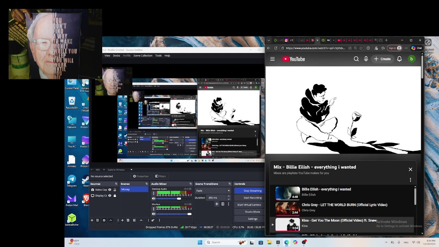Delete the selected scene with trash icon
The height and width of the screenshot is (247, 439).
(x=128, y=220)
